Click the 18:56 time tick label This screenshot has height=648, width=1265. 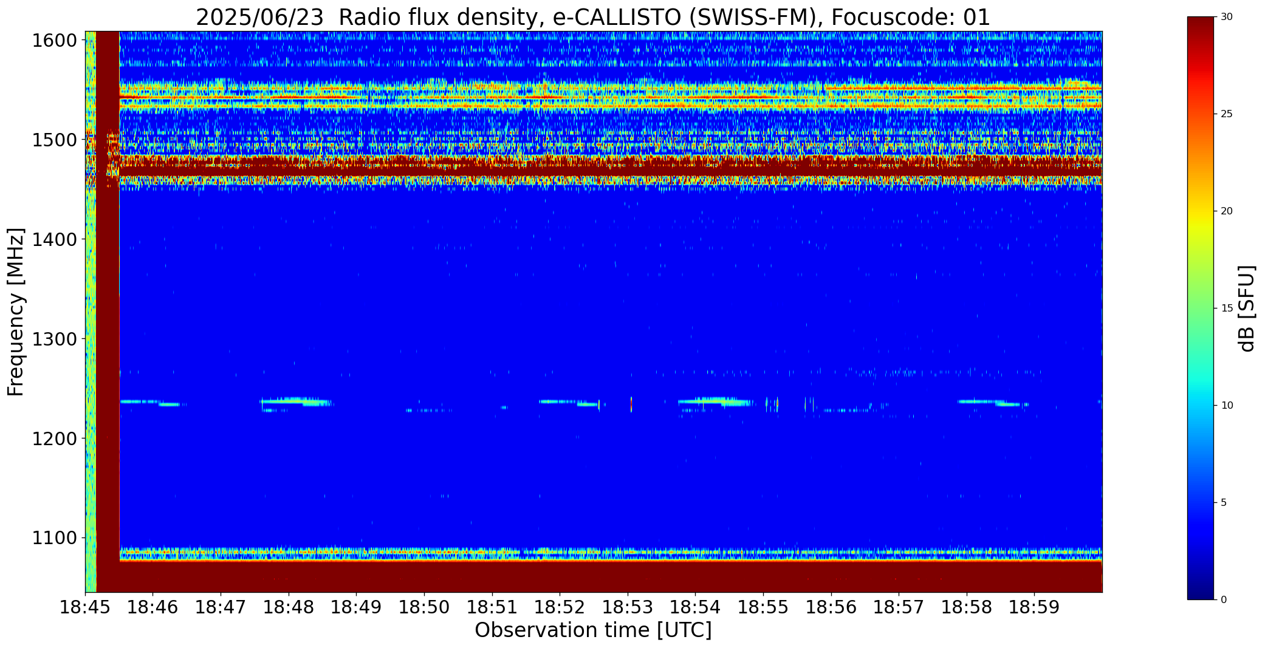point(831,607)
